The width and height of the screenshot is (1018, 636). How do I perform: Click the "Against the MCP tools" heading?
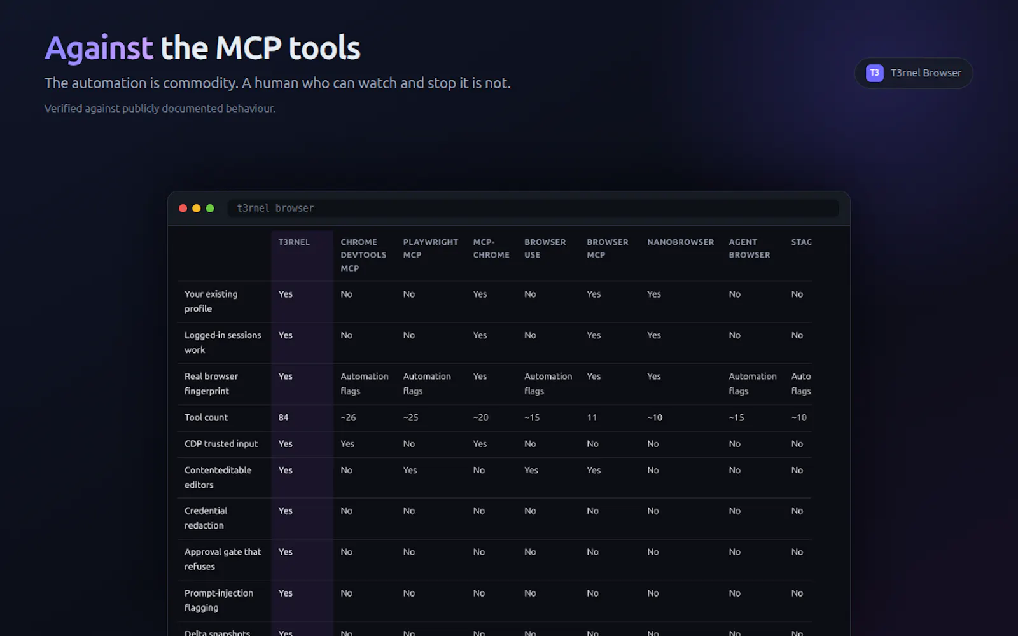click(202, 48)
